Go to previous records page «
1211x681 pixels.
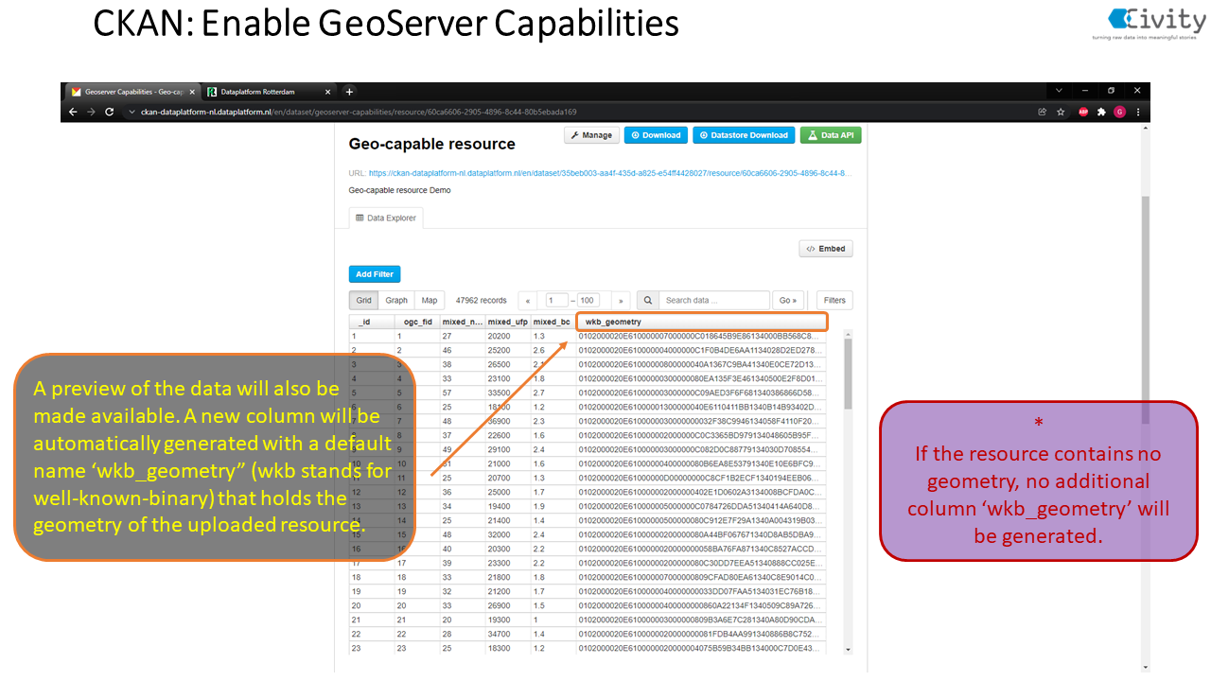point(528,301)
